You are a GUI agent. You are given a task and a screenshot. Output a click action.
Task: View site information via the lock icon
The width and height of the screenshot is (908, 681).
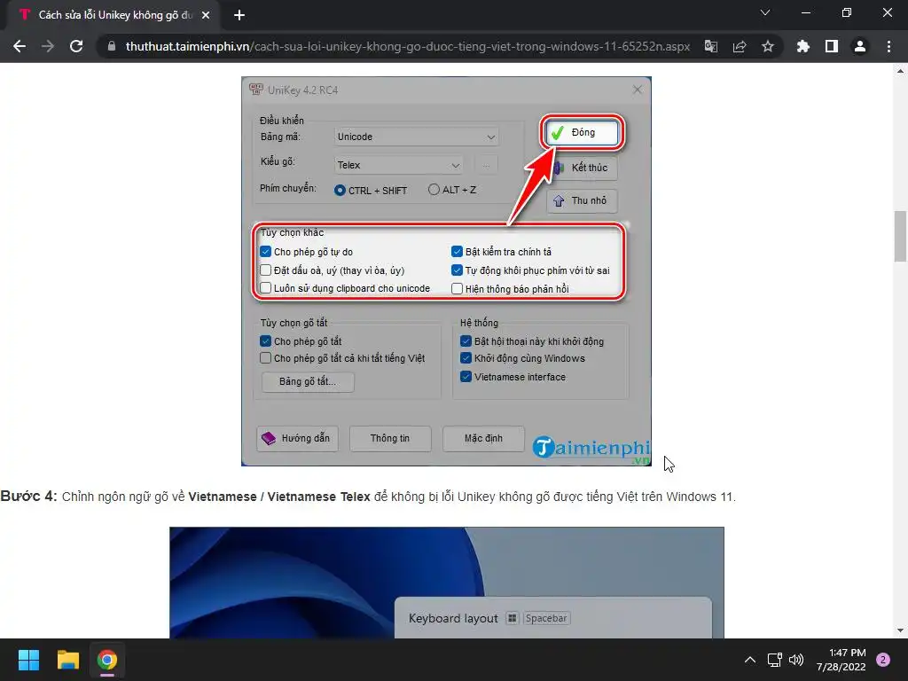coord(112,46)
